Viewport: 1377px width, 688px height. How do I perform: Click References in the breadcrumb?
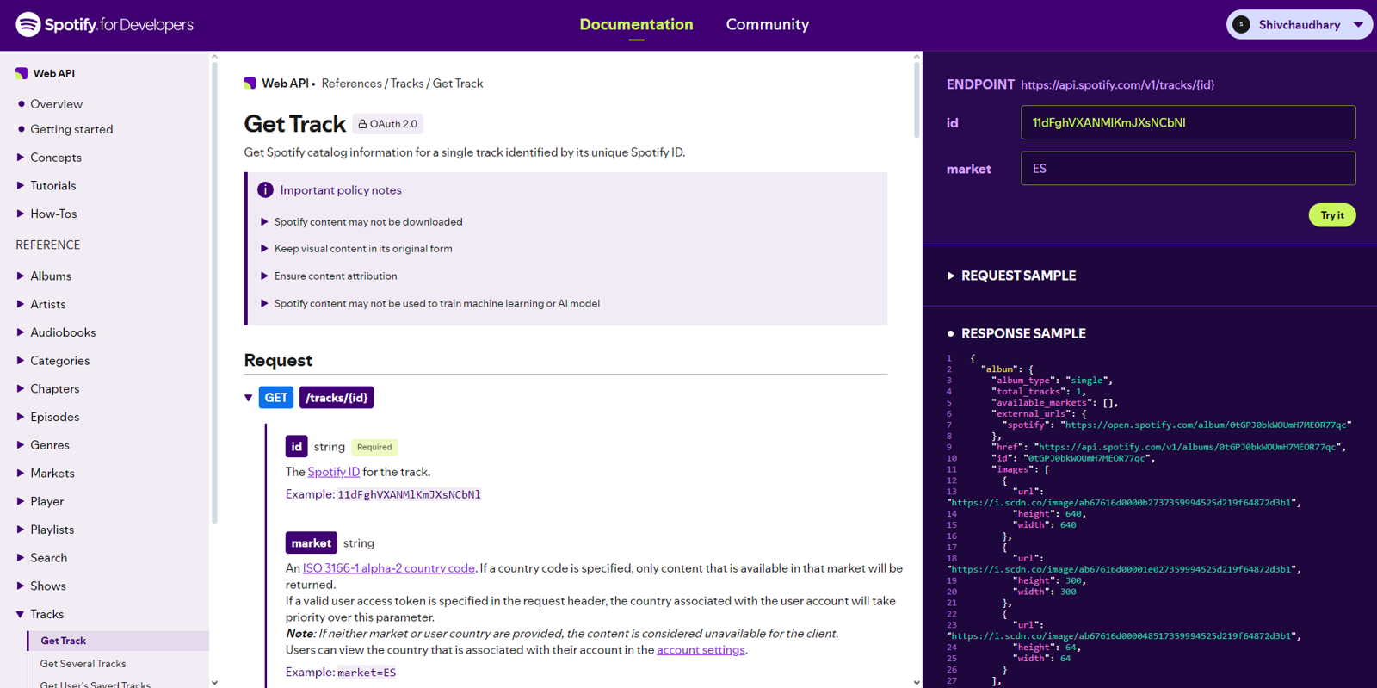click(x=351, y=84)
